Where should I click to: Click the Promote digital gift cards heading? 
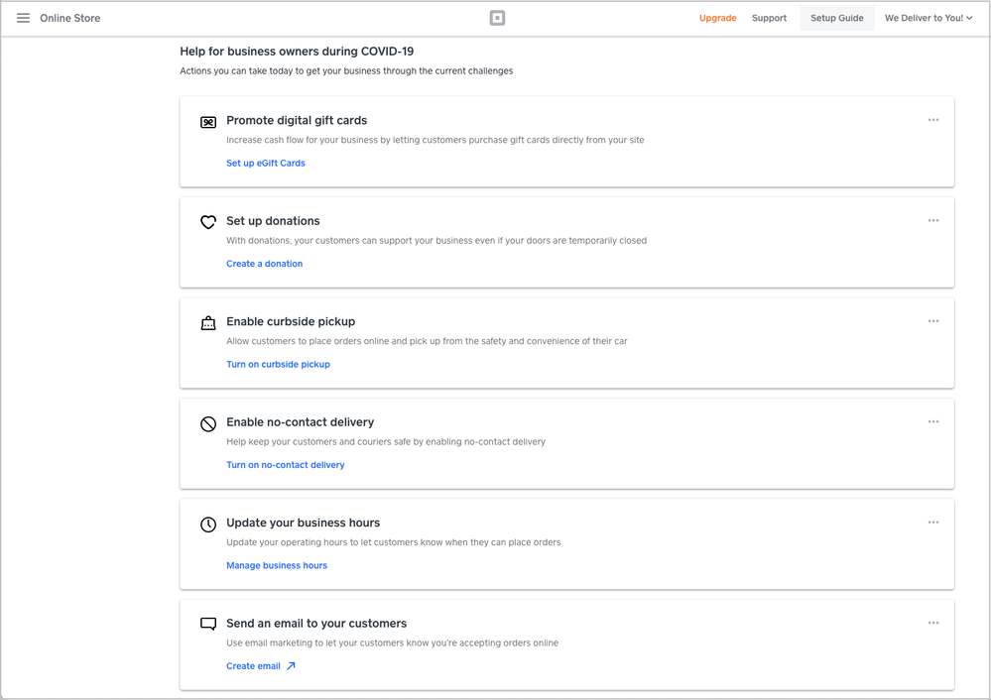point(297,120)
